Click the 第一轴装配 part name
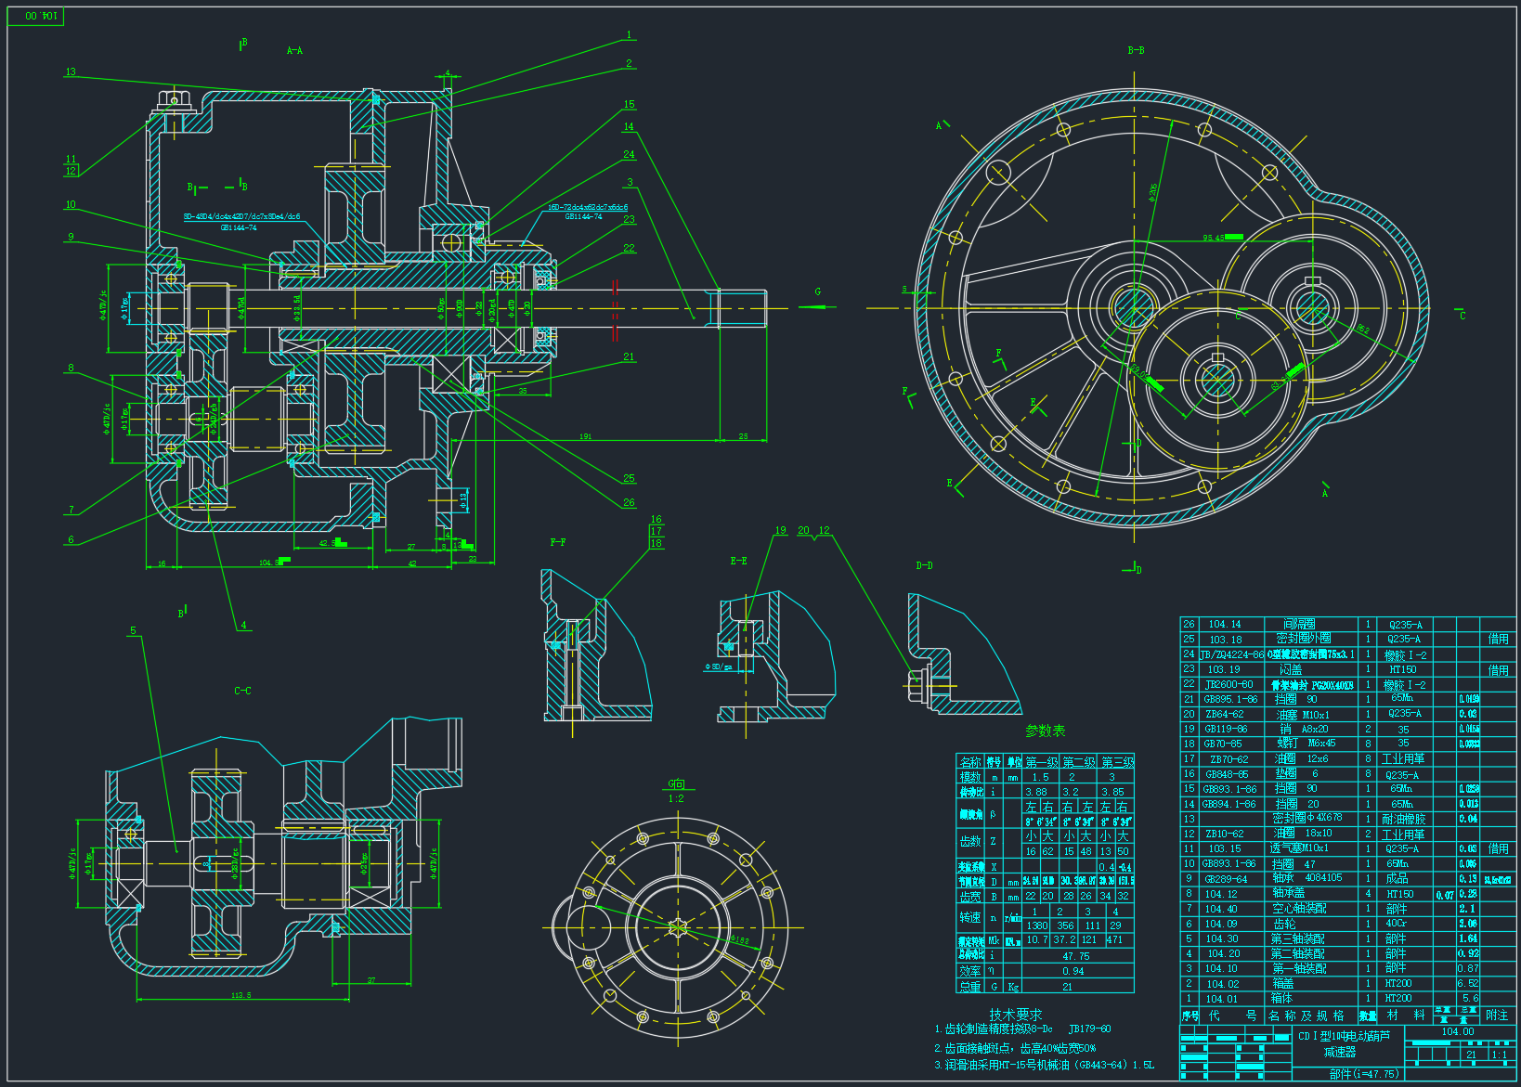The image size is (1521, 1087). pos(1298,968)
